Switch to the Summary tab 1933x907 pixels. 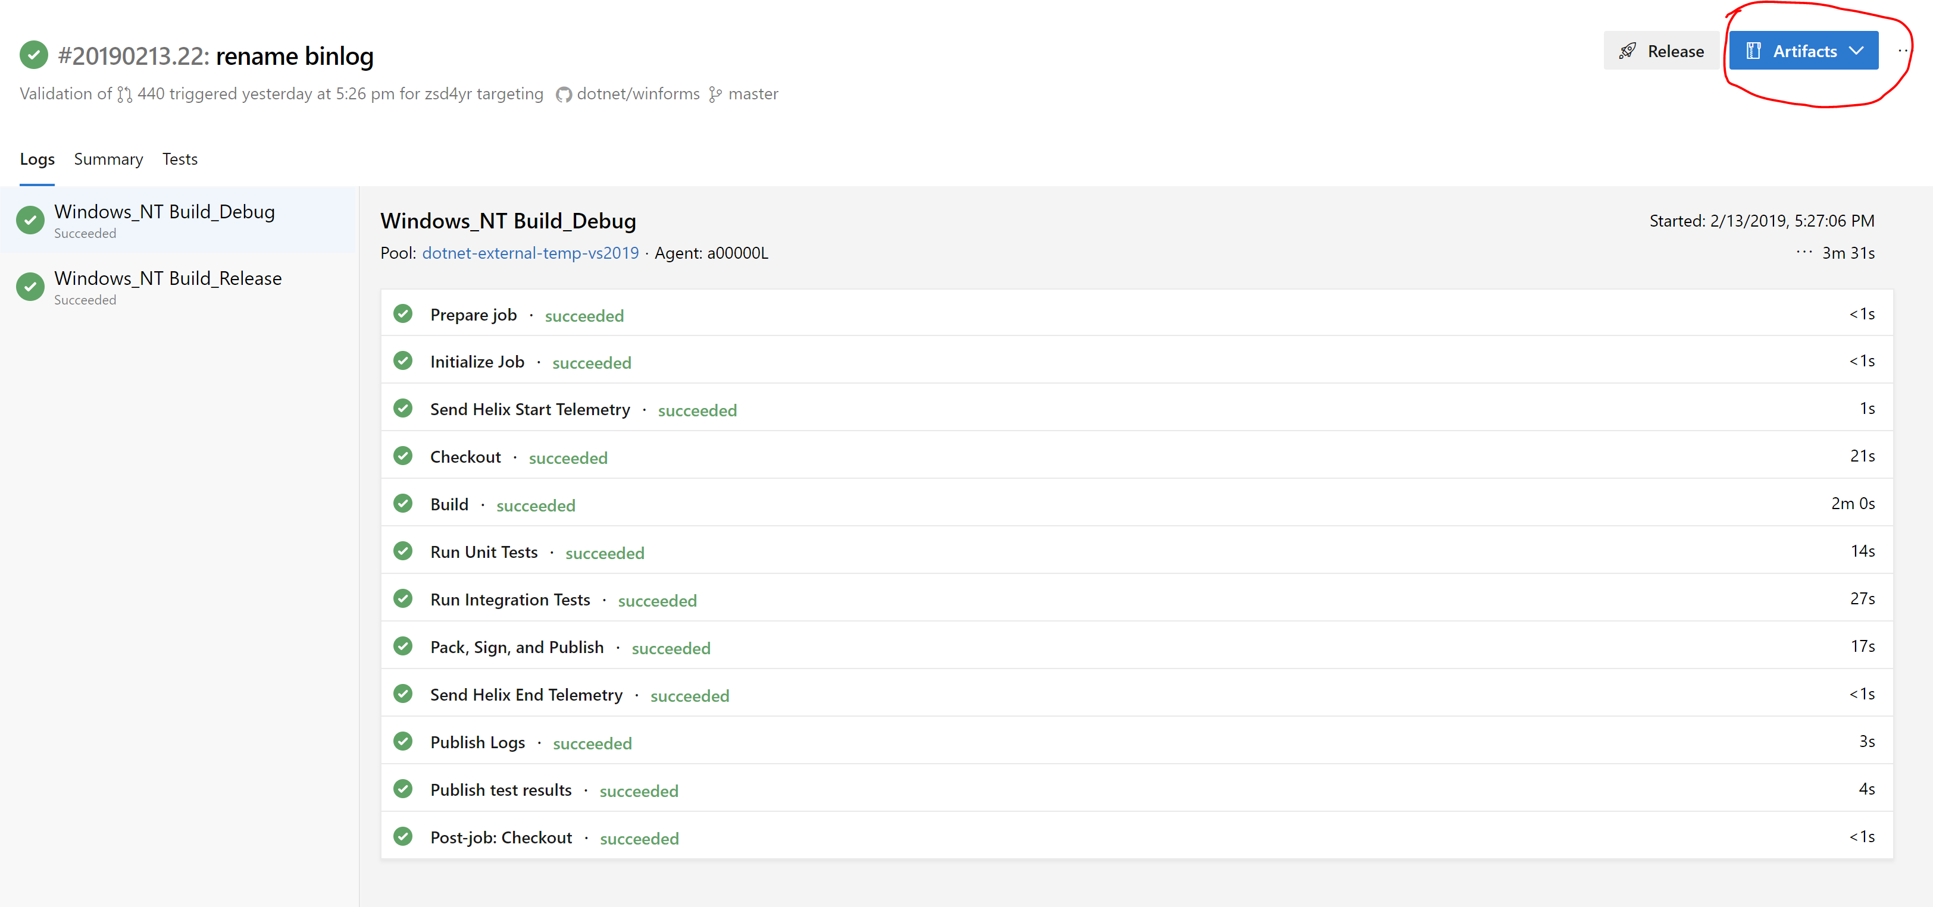[108, 159]
